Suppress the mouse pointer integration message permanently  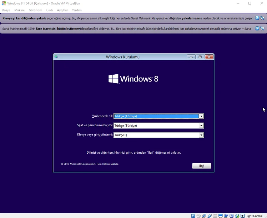point(262,28)
